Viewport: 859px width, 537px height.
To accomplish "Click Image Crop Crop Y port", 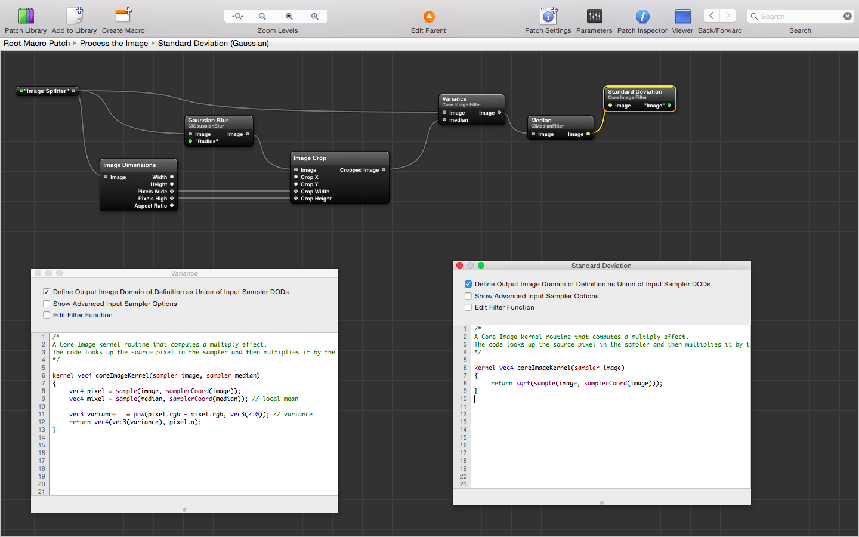I will (296, 184).
